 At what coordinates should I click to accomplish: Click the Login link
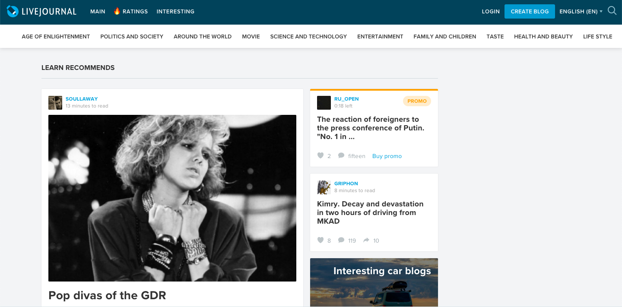point(491,12)
